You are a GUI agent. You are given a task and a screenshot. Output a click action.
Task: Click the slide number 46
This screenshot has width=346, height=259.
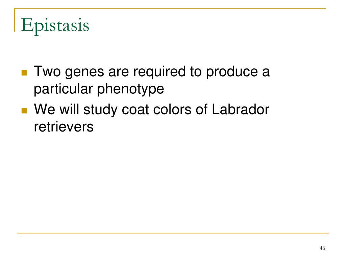point(322,248)
